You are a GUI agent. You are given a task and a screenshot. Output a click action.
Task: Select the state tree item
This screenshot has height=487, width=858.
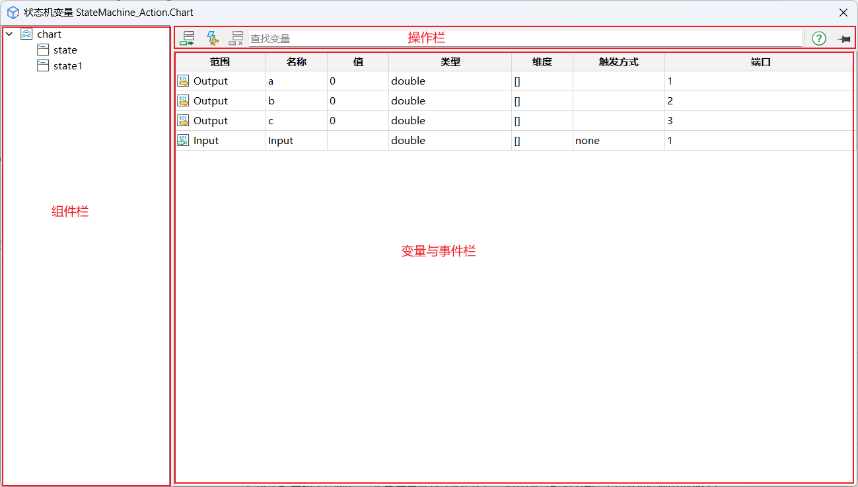(65, 50)
